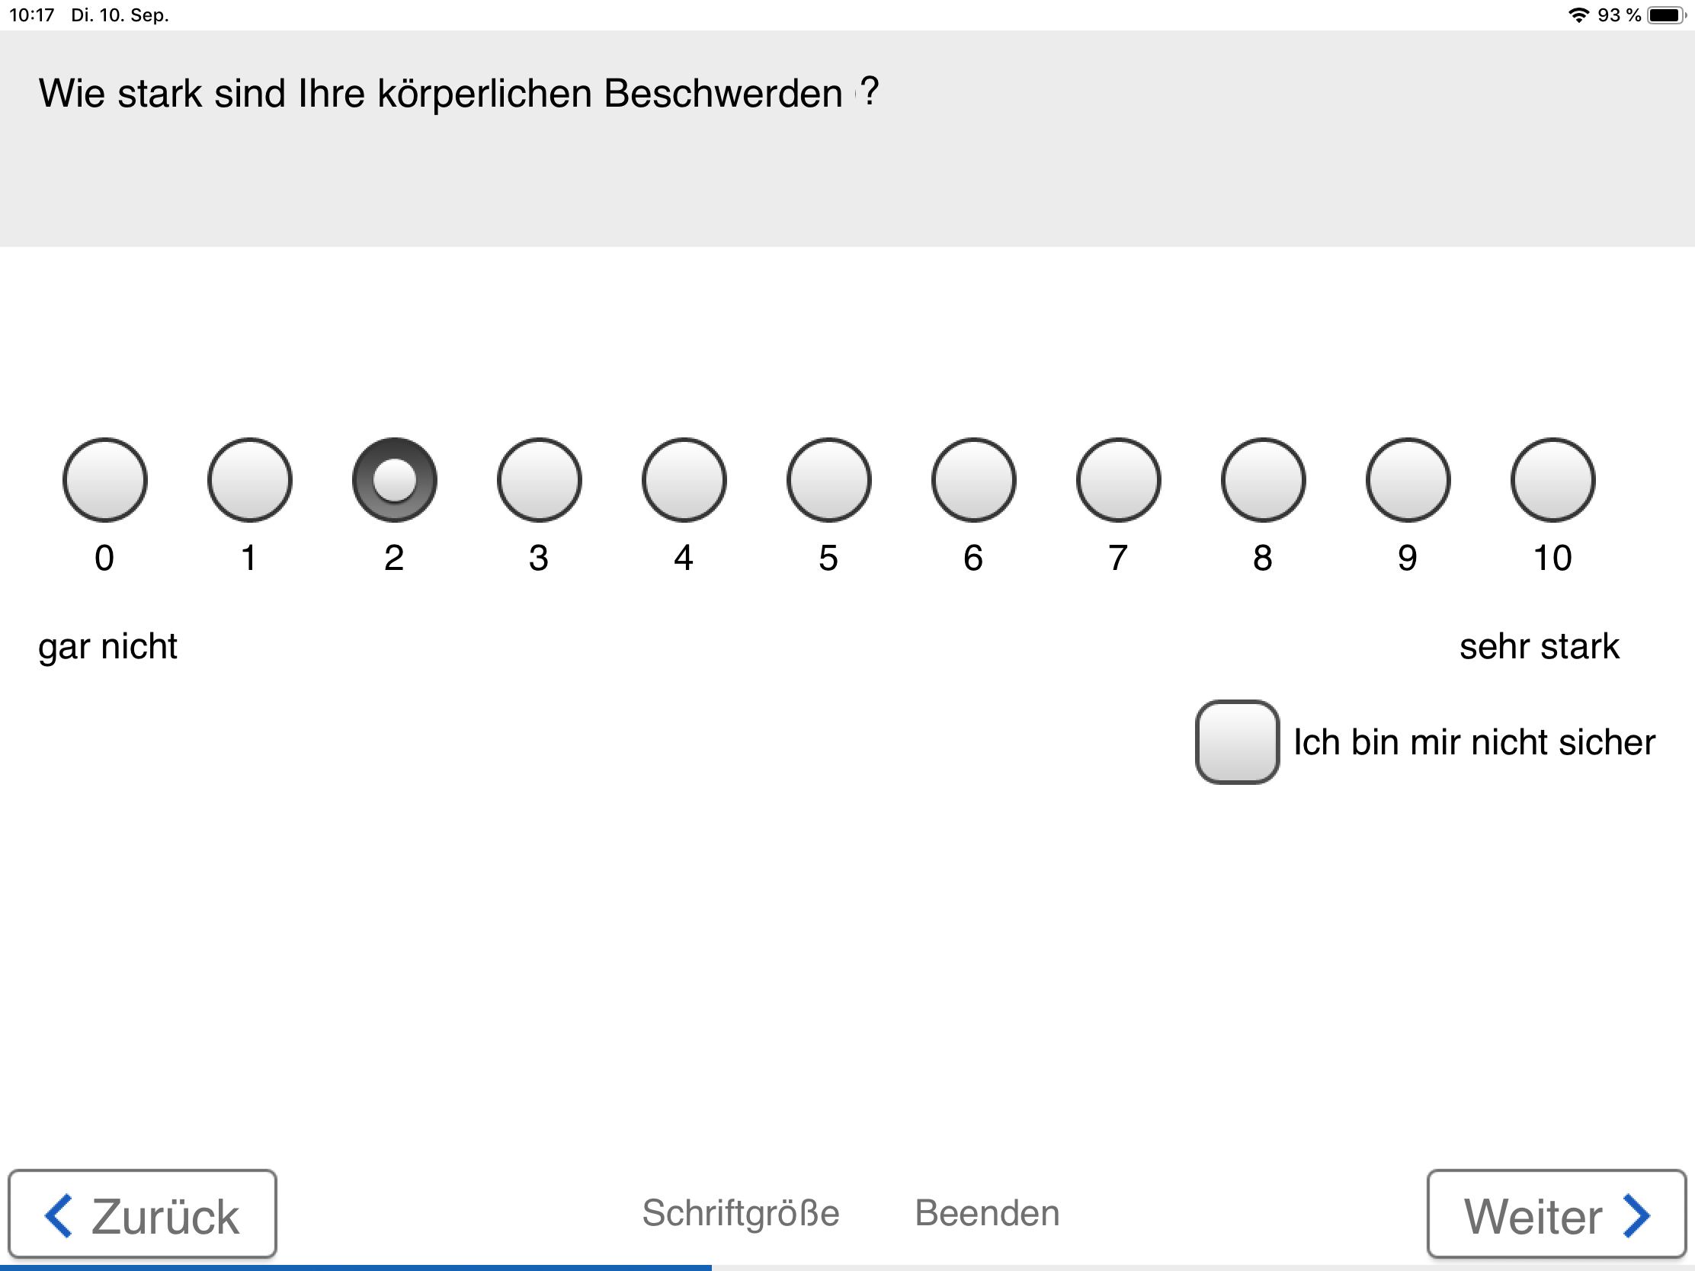
Task: Select rating 8 radio button
Action: (x=1264, y=480)
